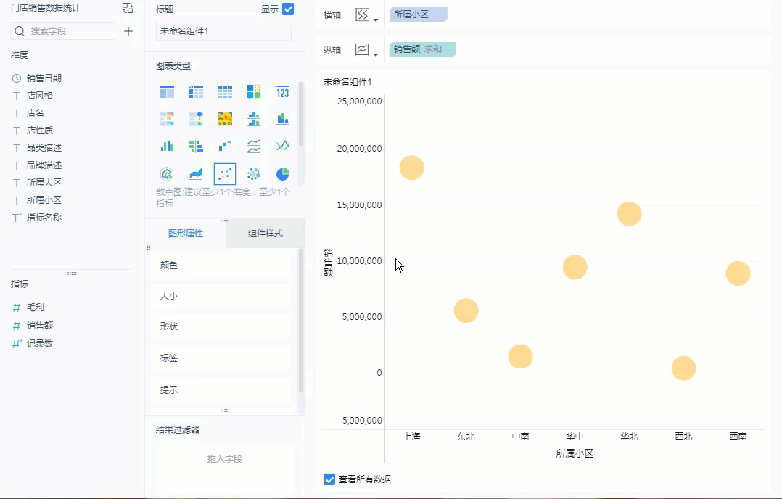Choose the multi-series crossing line chart icon
This screenshot has height=499, width=782.
[282, 146]
